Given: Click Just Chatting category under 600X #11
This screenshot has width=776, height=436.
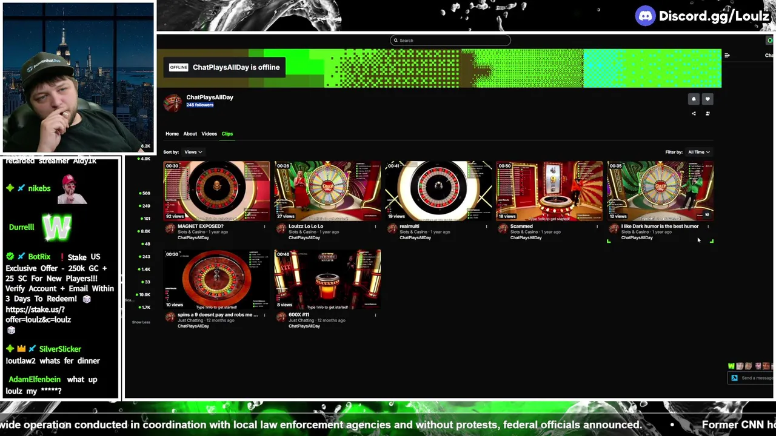Looking at the screenshot, I should tap(301, 320).
